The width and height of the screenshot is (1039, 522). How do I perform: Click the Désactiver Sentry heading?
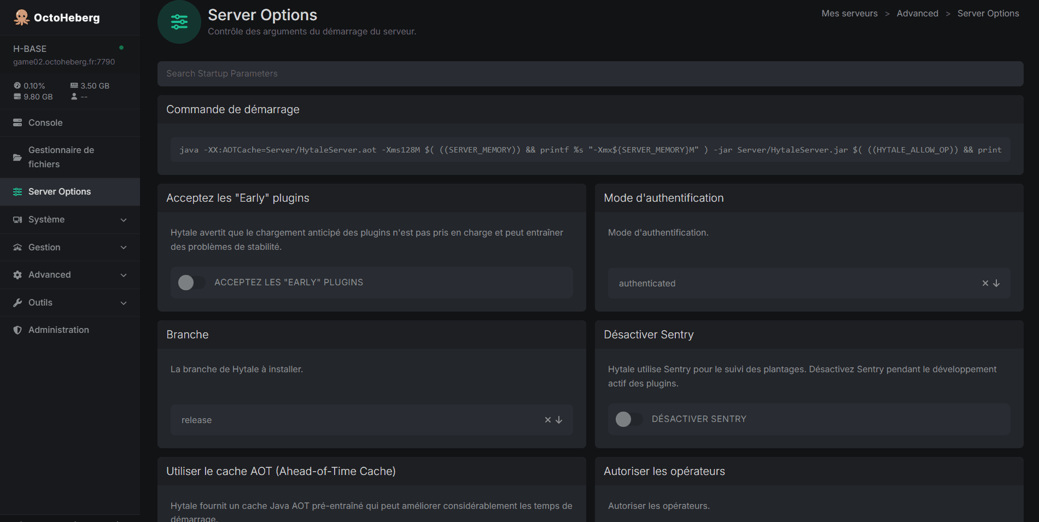[x=649, y=335]
